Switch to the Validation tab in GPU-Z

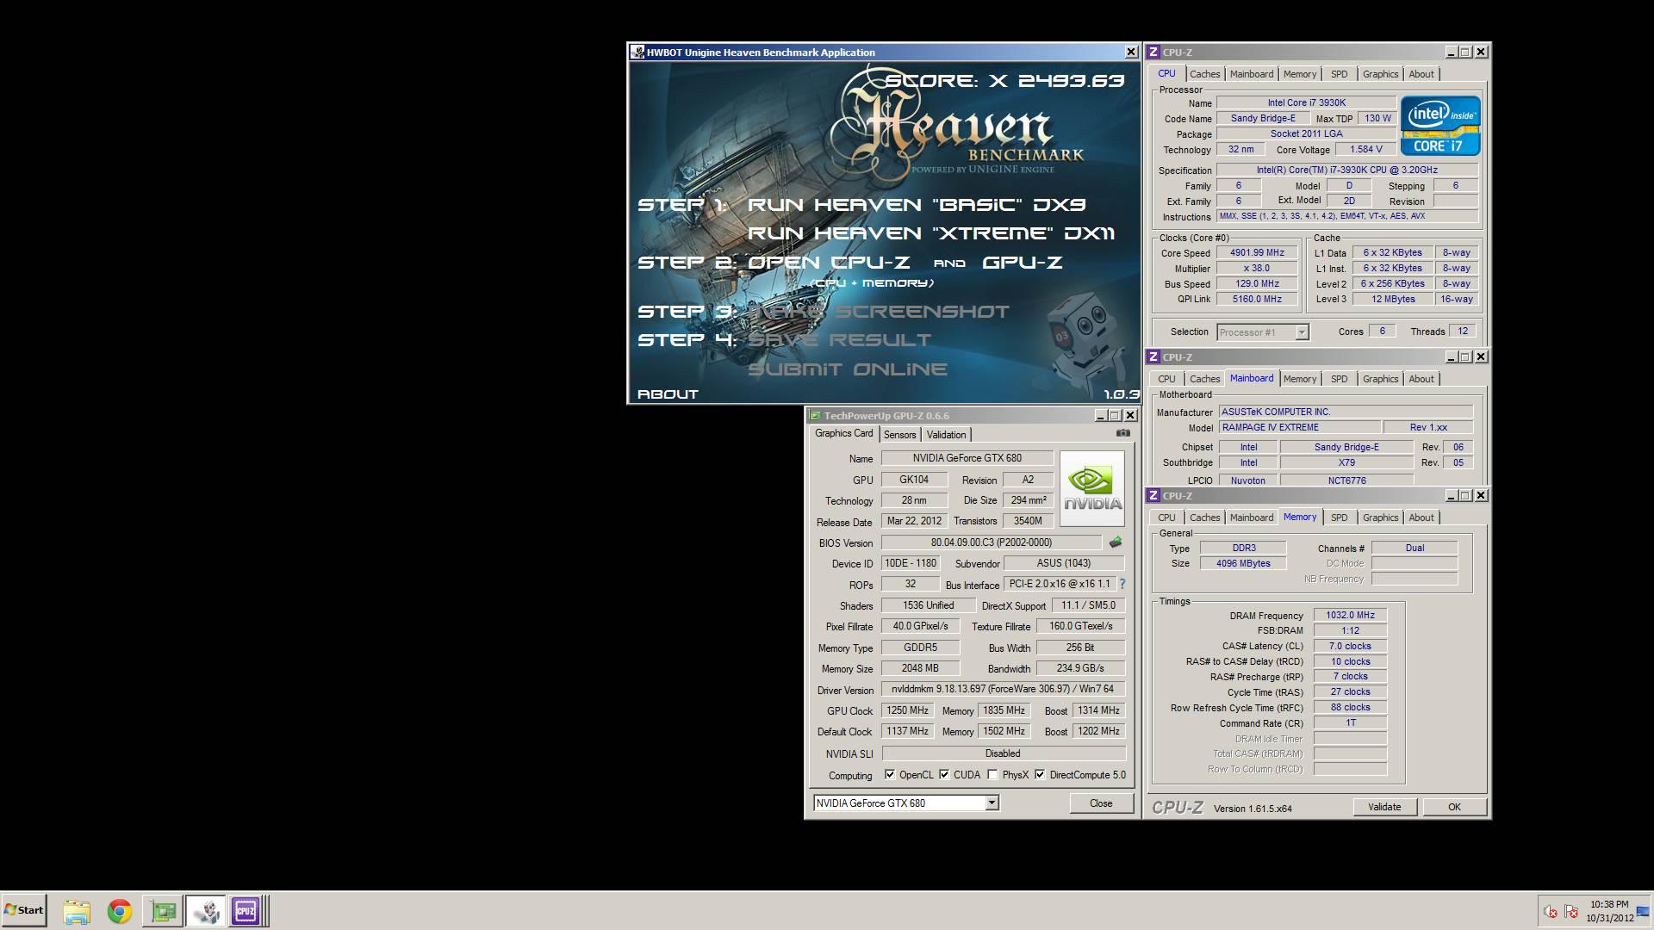946,435
